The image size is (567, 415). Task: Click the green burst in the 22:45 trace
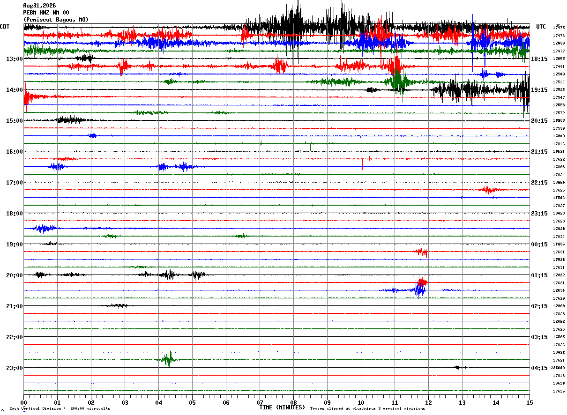pos(168,359)
